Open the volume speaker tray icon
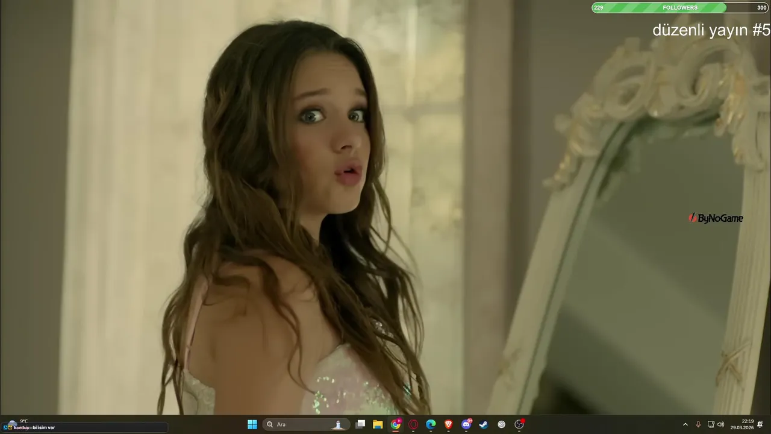771x434 pixels. (721, 424)
